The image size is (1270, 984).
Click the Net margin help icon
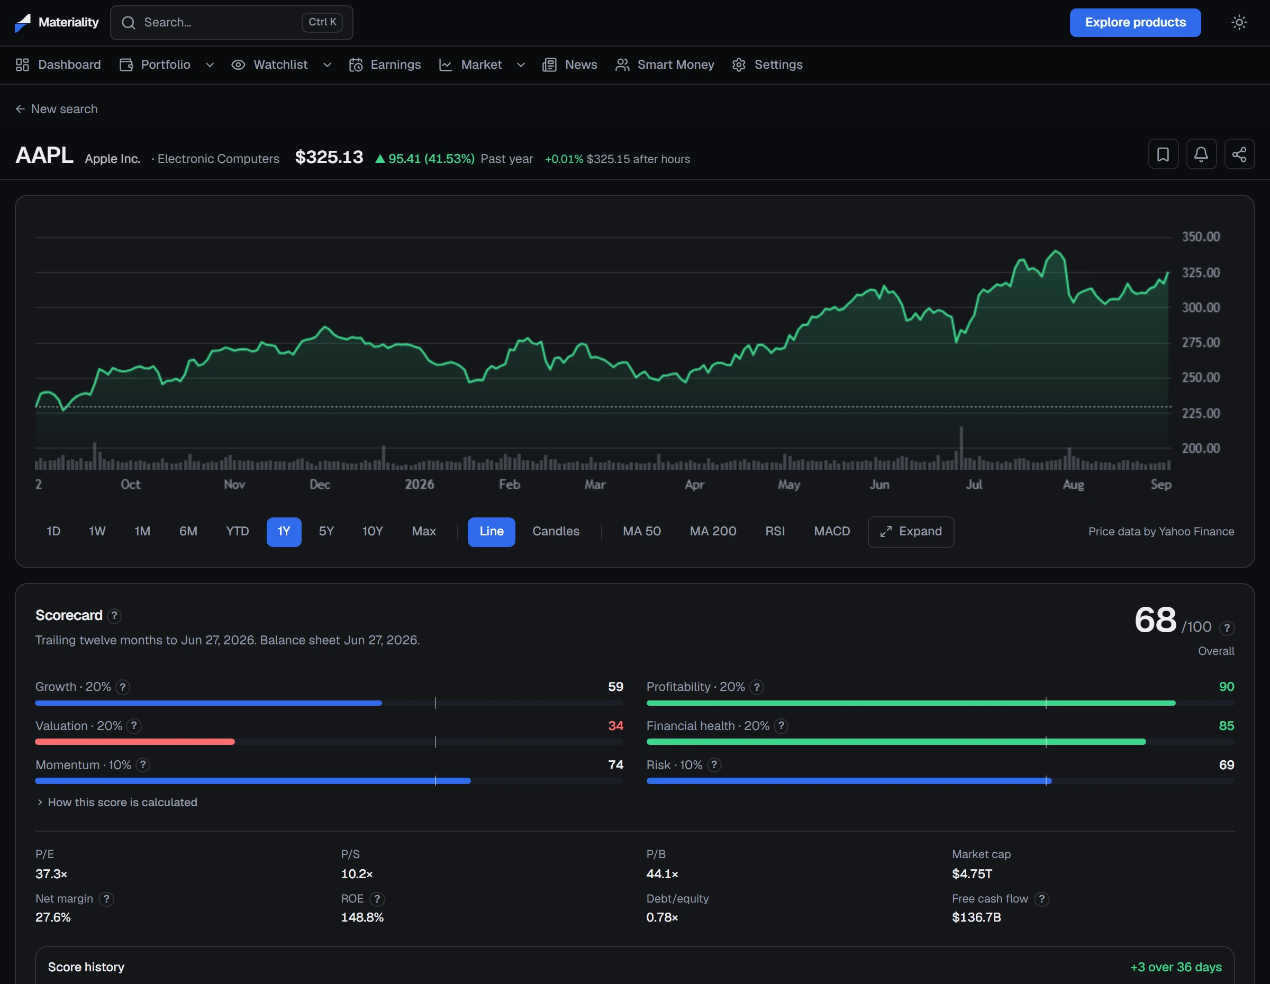pos(106,899)
